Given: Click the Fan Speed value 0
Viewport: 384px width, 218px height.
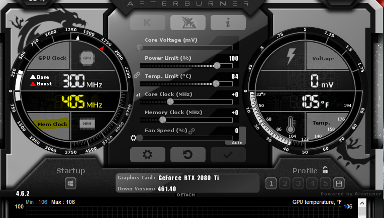Looking at the screenshot, I should (x=237, y=131).
